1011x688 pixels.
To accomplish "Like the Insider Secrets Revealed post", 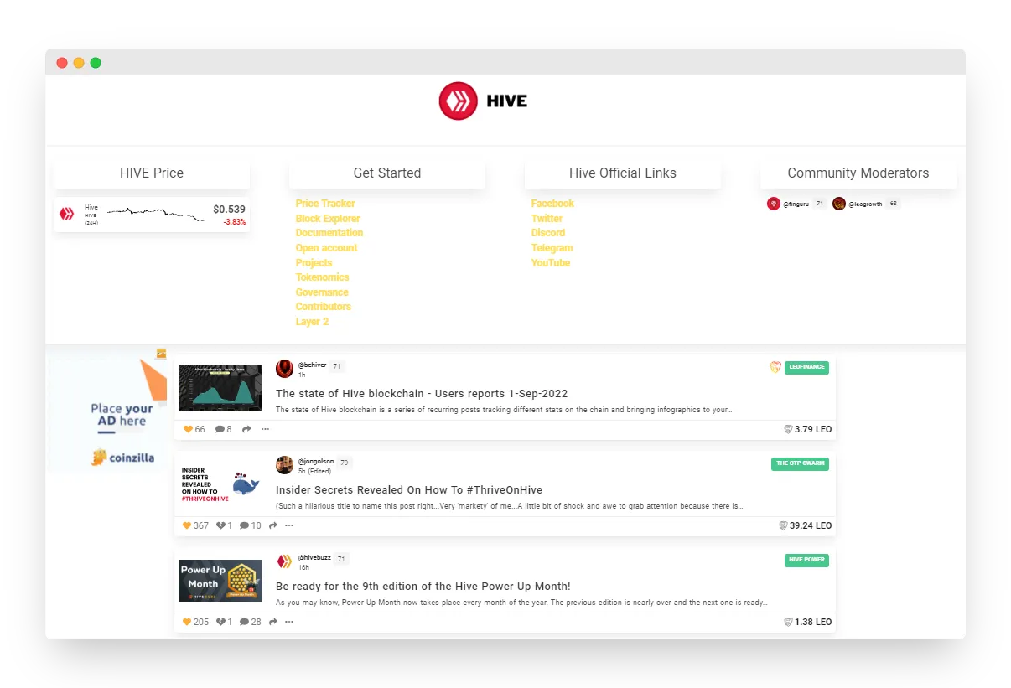I will pyautogui.click(x=188, y=525).
